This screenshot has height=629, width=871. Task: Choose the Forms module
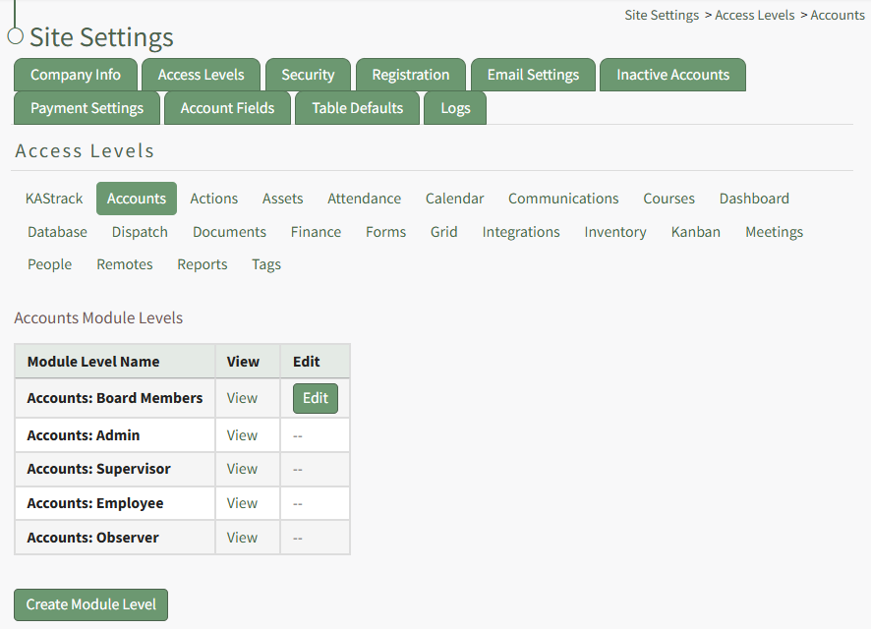pos(386,232)
